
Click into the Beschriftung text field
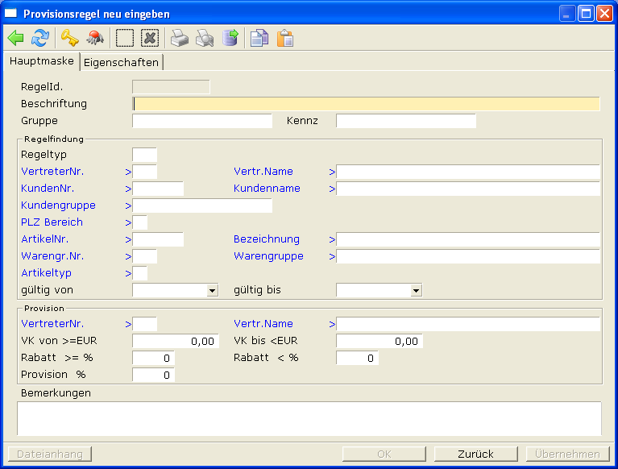coord(366,104)
